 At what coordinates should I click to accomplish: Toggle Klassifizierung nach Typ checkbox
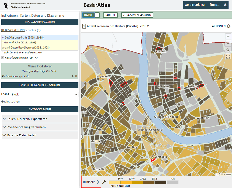click(3, 58)
